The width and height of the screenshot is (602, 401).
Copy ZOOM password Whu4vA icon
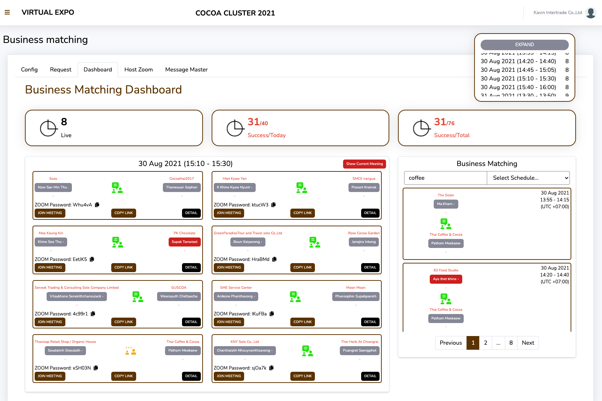click(x=97, y=205)
